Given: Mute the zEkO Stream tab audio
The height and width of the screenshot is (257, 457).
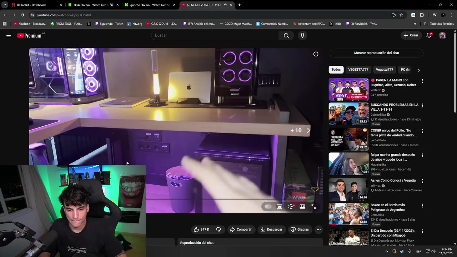Looking at the screenshot, I should point(112,5).
